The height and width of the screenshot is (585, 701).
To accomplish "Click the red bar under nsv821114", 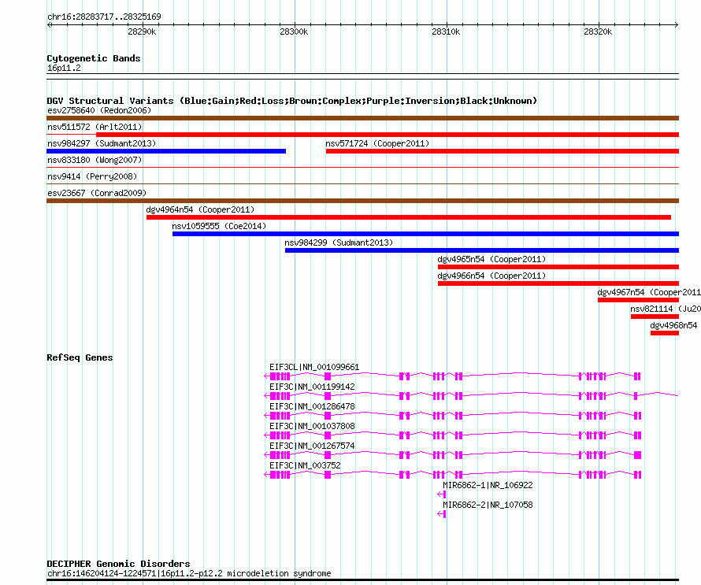I will pyautogui.click(x=655, y=317).
